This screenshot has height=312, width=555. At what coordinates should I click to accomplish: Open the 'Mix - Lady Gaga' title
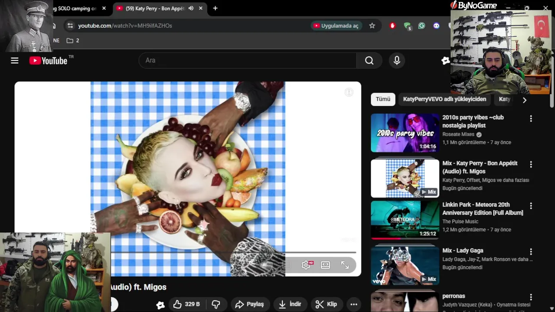[x=463, y=250]
